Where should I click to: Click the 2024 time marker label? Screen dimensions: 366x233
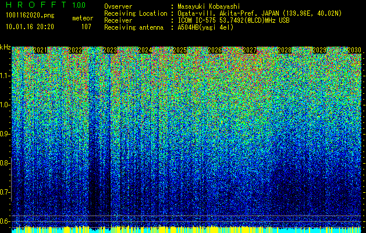[x=145, y=50]
